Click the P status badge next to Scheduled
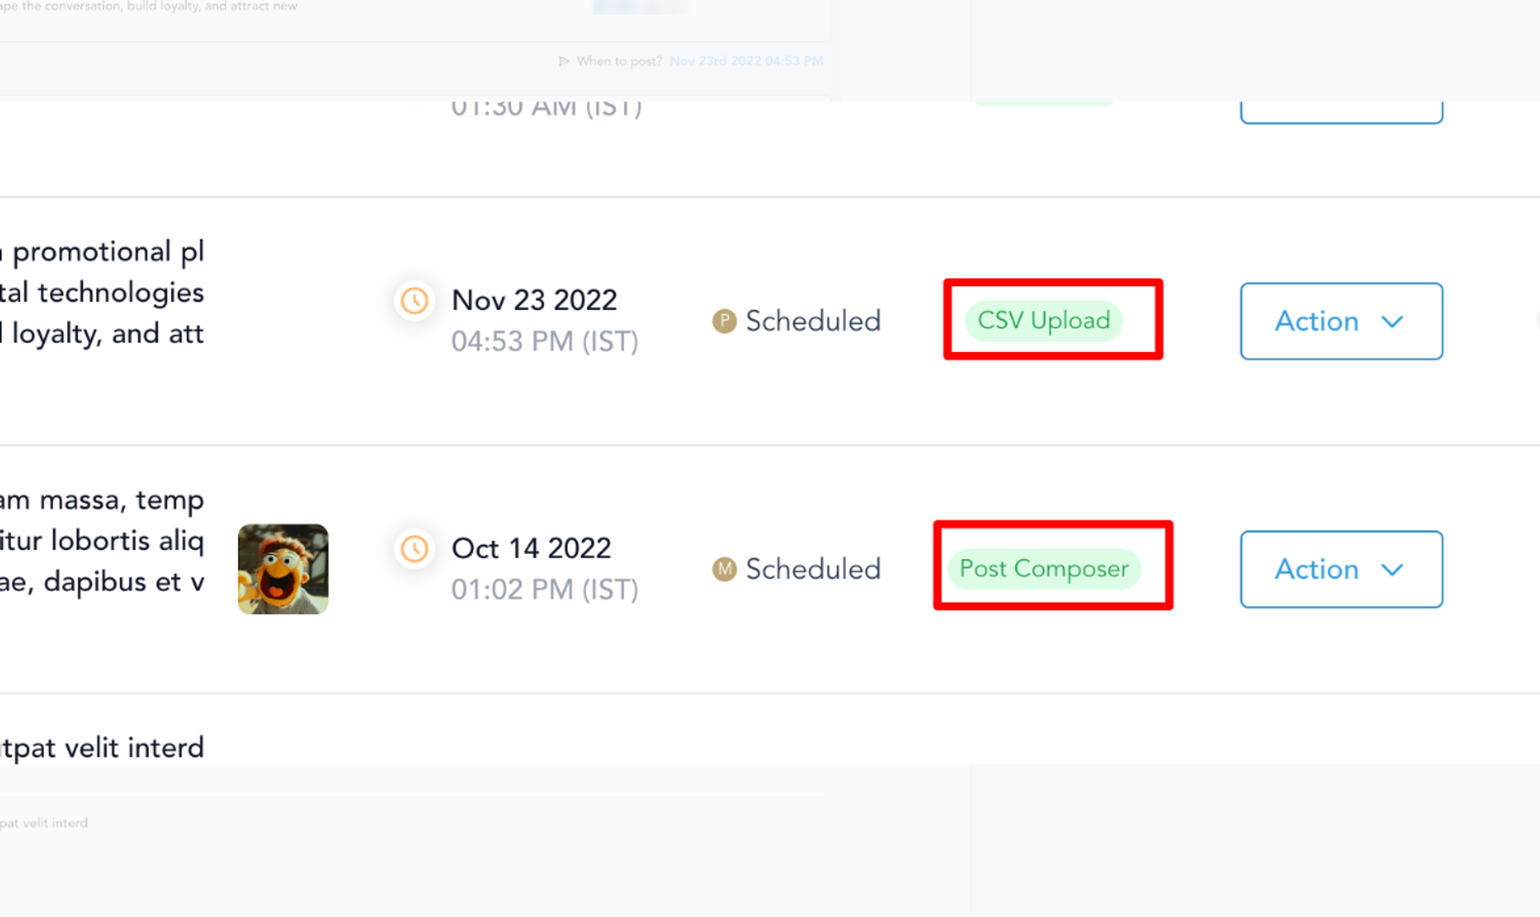Image resolution: width=1540 pixels, height=917 pixels. (724, 321)
